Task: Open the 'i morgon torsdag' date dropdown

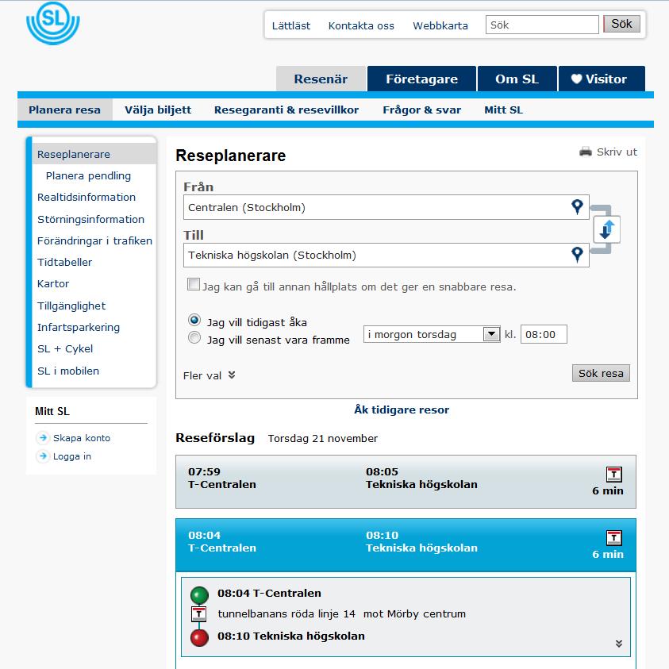Action: pos(432,334)
